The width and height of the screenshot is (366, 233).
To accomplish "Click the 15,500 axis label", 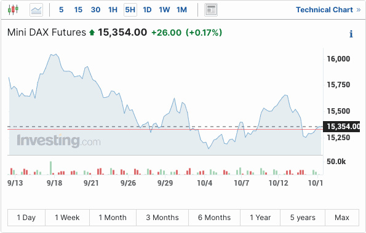I will click(338, 111).
